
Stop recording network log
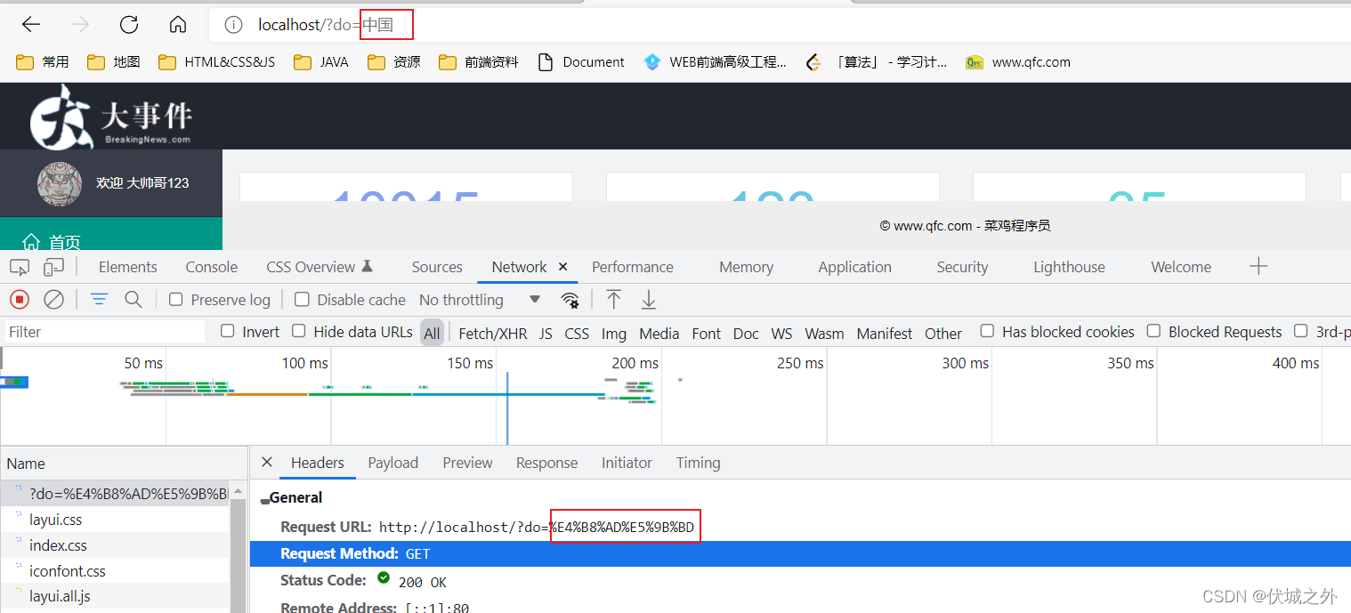pos(20,300)
